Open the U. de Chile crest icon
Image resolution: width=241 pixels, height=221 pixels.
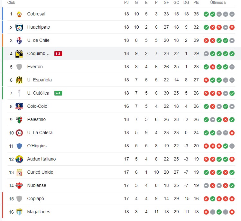click(x=19, y=41)
